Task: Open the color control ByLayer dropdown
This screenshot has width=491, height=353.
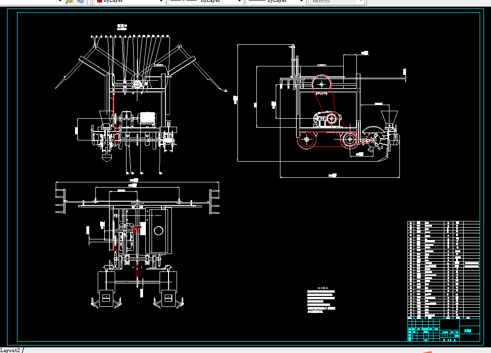Action: click(x=130, y=1)
